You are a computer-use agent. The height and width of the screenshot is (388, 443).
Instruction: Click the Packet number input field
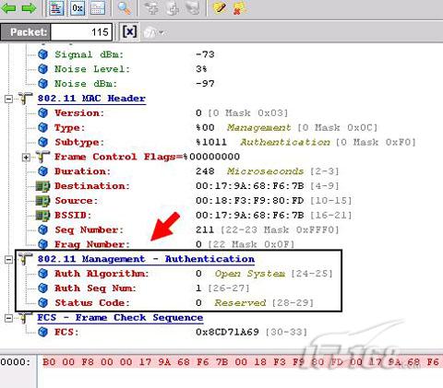click(x=81, y=32)
